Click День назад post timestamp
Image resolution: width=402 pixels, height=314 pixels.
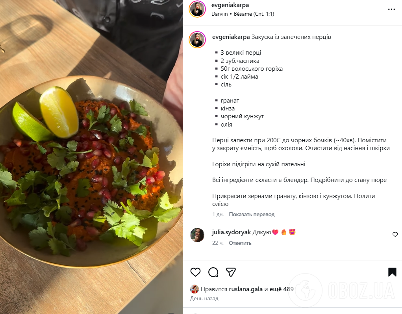coord(204,299)
